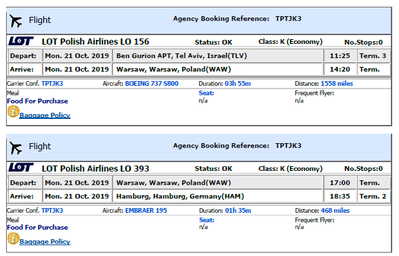Click the Seat label for LO 393
The image size is (399, 256).
pos(207,220)
